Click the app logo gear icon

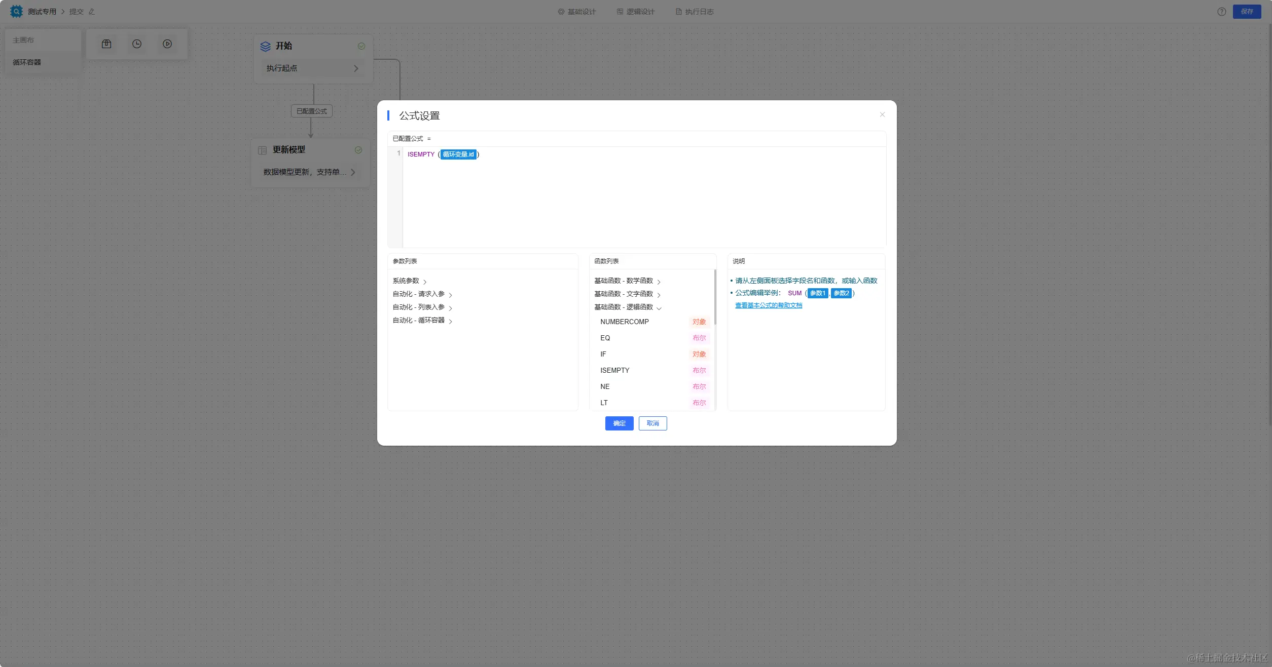point(16,11)
